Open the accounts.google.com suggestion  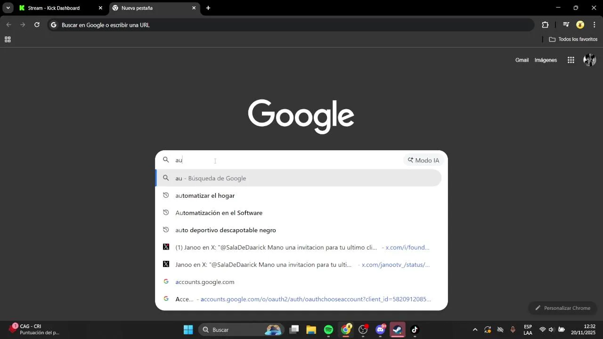click(299, 282)
